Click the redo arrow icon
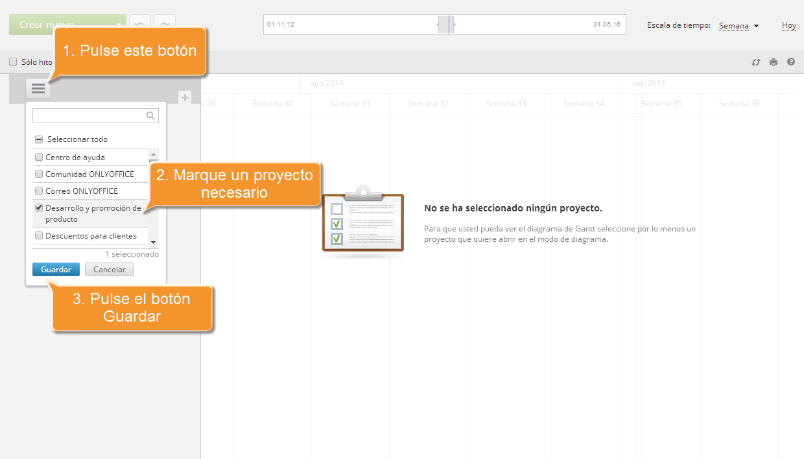Image resolution: width=804 pixels, height=459 pixels. (165, 25)
